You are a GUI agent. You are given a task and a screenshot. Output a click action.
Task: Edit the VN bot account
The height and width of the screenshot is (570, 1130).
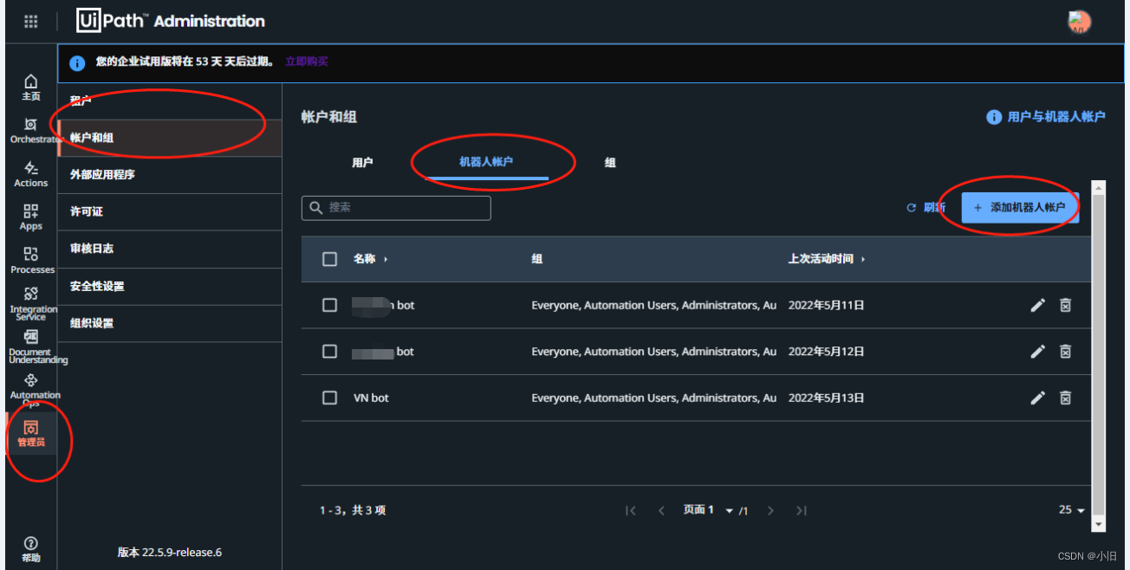pyautogui.click(x=1037, y=398)
